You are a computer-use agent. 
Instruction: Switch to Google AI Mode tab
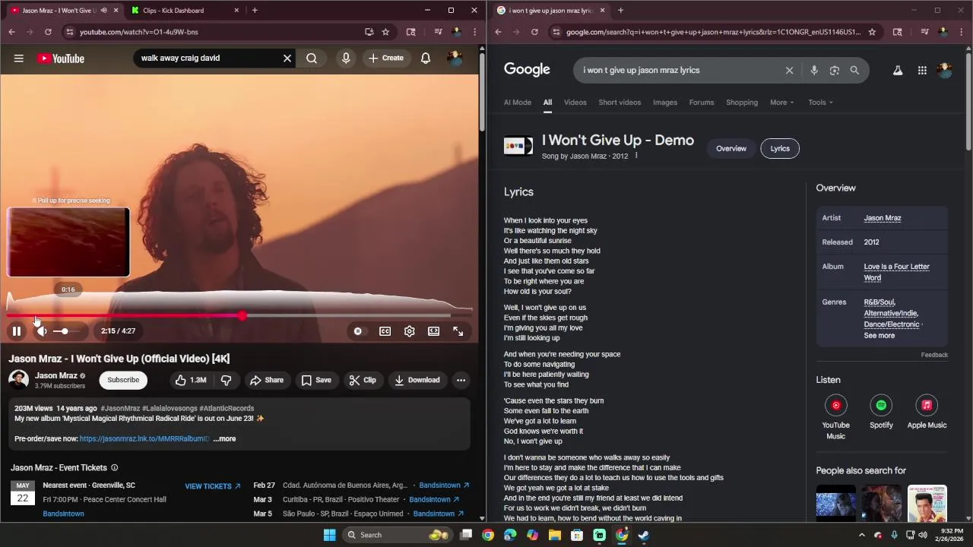coord(518,103)
